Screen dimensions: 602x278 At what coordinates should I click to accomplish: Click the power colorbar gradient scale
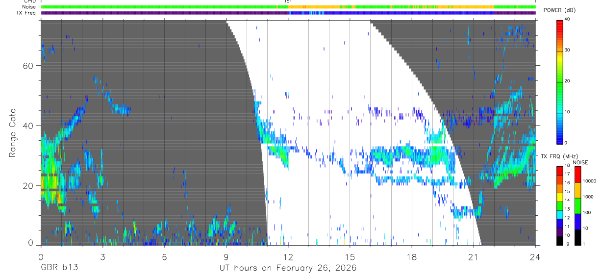click(560, 81)
